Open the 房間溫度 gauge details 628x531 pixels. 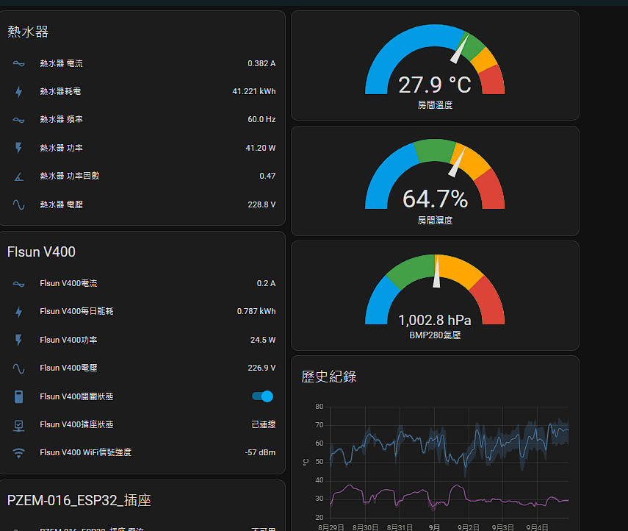[x=435, y=65]
